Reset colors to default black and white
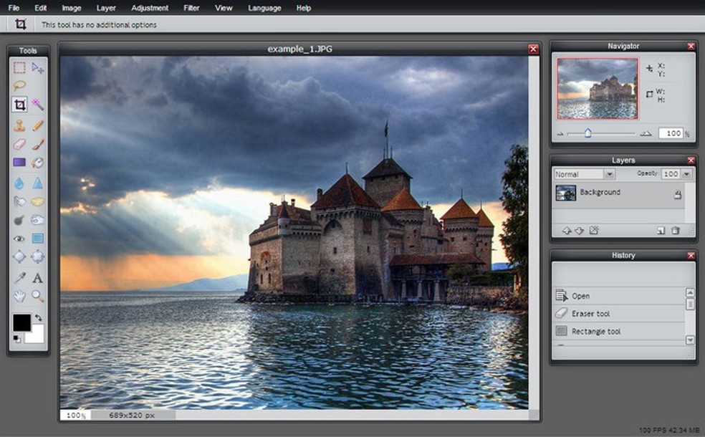The width and height of the screenshot is (705, 437). pyautogui.click(x=17, y=339)
